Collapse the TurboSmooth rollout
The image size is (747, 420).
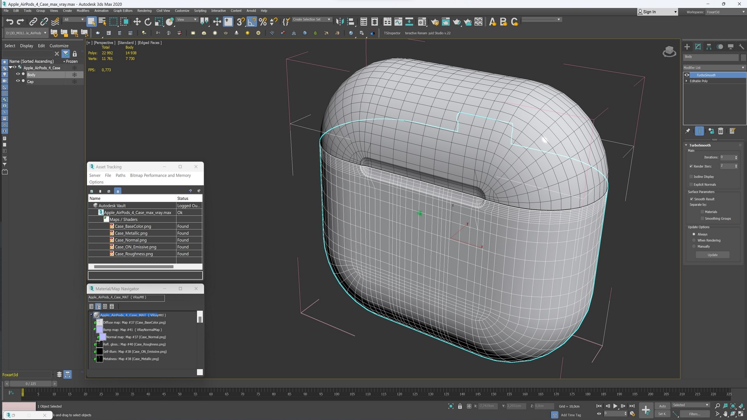686,145
